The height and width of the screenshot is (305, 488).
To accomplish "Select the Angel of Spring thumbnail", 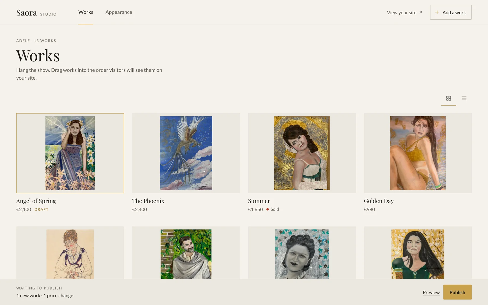I will coord(70,153).
